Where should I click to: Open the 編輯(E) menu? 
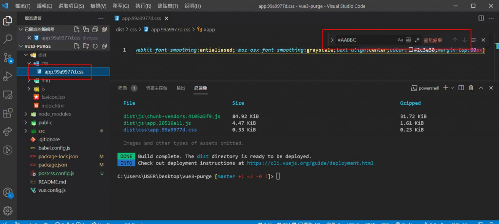tap(44, 6)
